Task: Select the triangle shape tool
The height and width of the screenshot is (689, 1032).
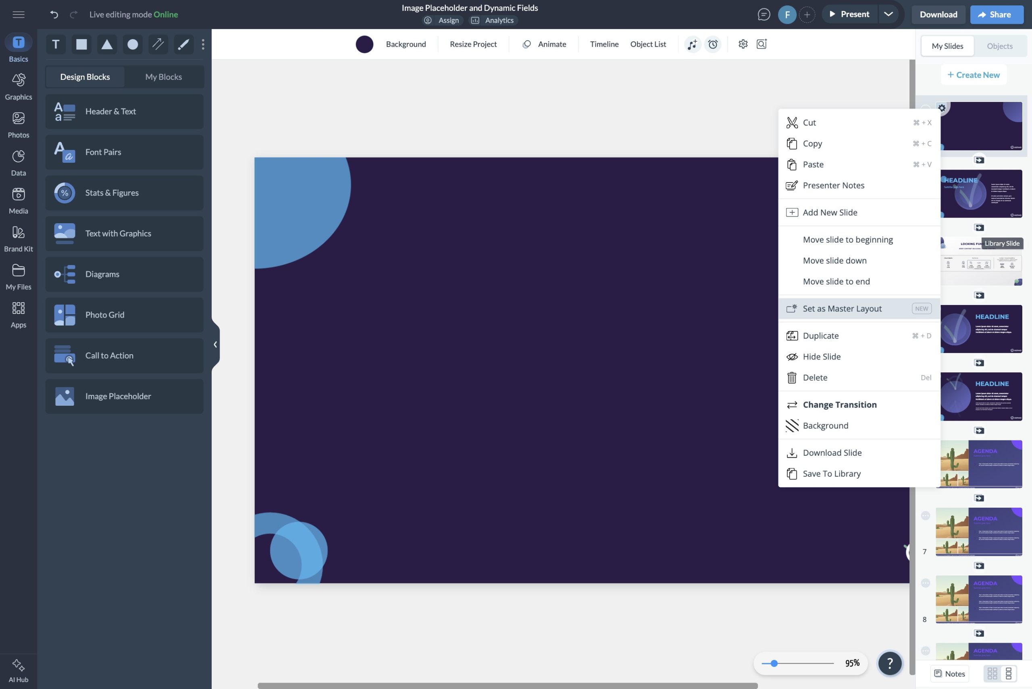Action: click(107, 44)
